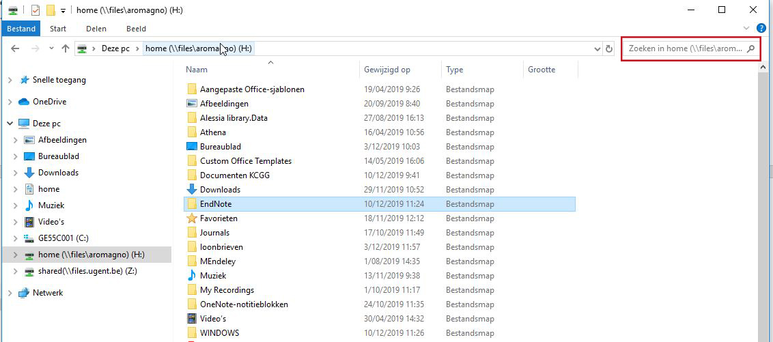The width and height of the screenshot is (773, 342).
Task: Click the search box Zoeken in home
Action: [684, 49]
